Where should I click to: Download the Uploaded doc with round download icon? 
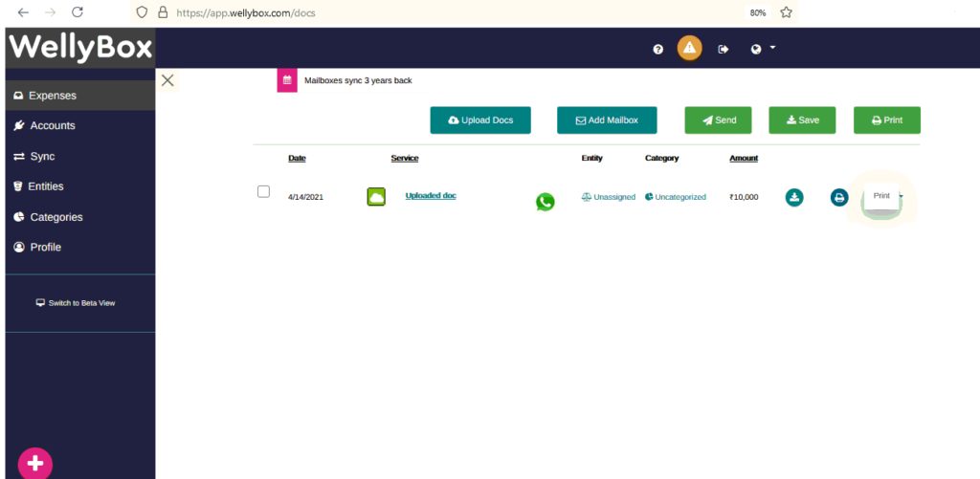[x=794, y=197]
